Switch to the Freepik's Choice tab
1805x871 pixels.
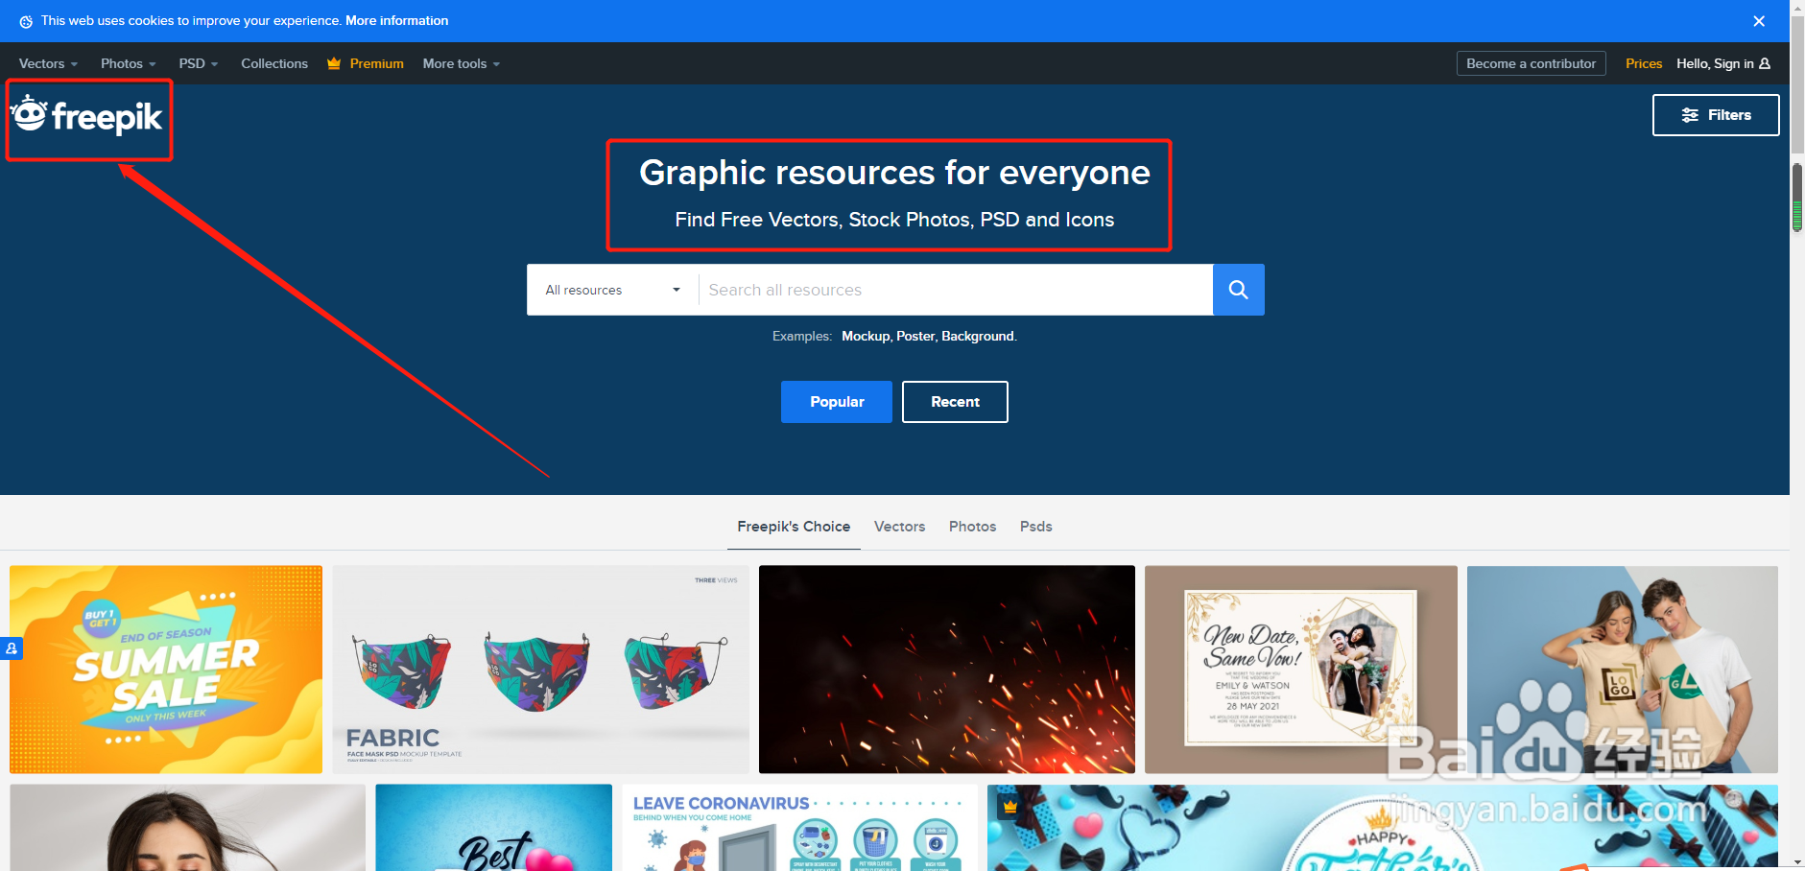tap(794, 527)
